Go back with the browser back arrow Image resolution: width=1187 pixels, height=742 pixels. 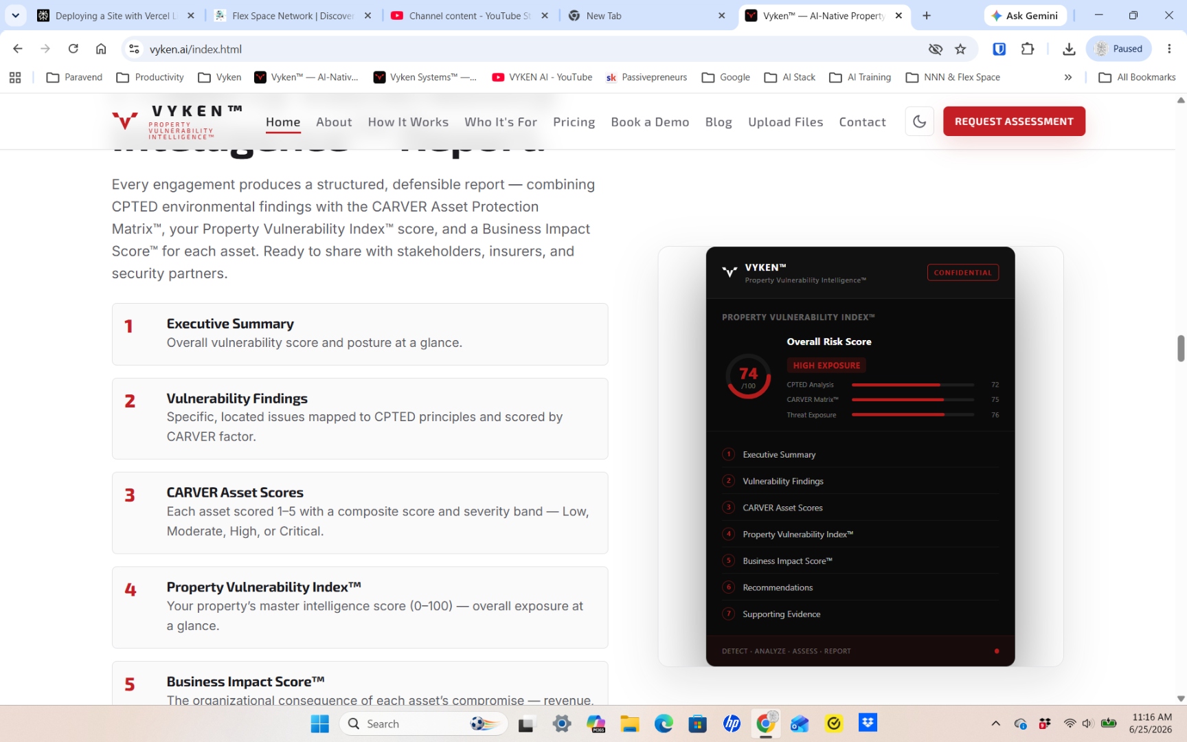click(18, 49)
